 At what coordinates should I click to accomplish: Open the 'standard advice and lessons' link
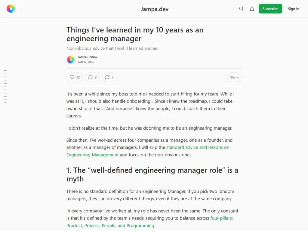198,147
